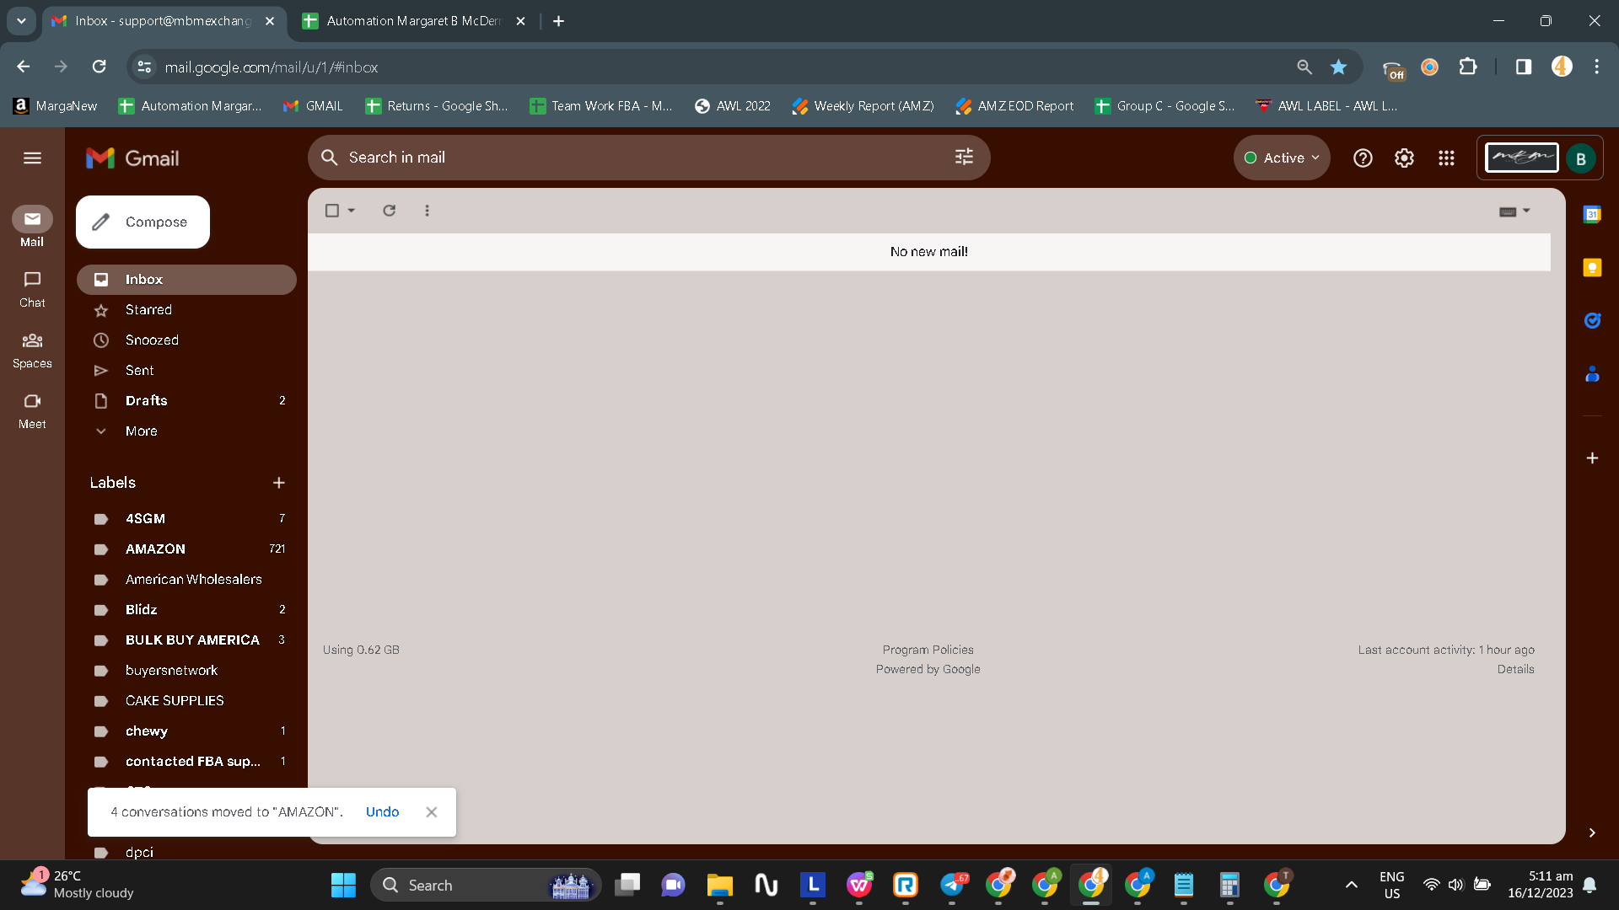Image resolution: width=1619 pixels, height=910 pixels.
Task: Open the CAKE SUPPLIES label
Action: pyautogui.click(x=186, y=701)
